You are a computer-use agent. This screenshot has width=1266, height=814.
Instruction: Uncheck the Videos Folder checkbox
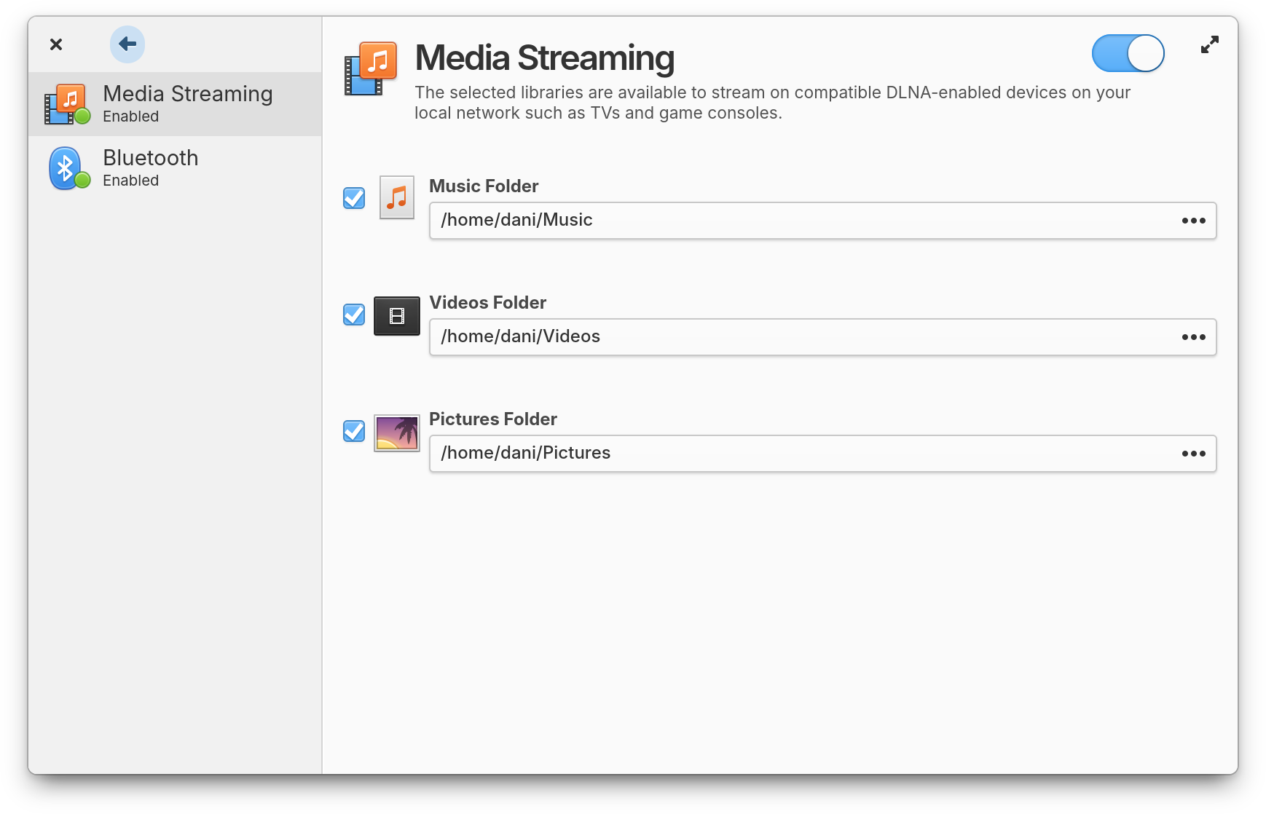click(354, 315)
